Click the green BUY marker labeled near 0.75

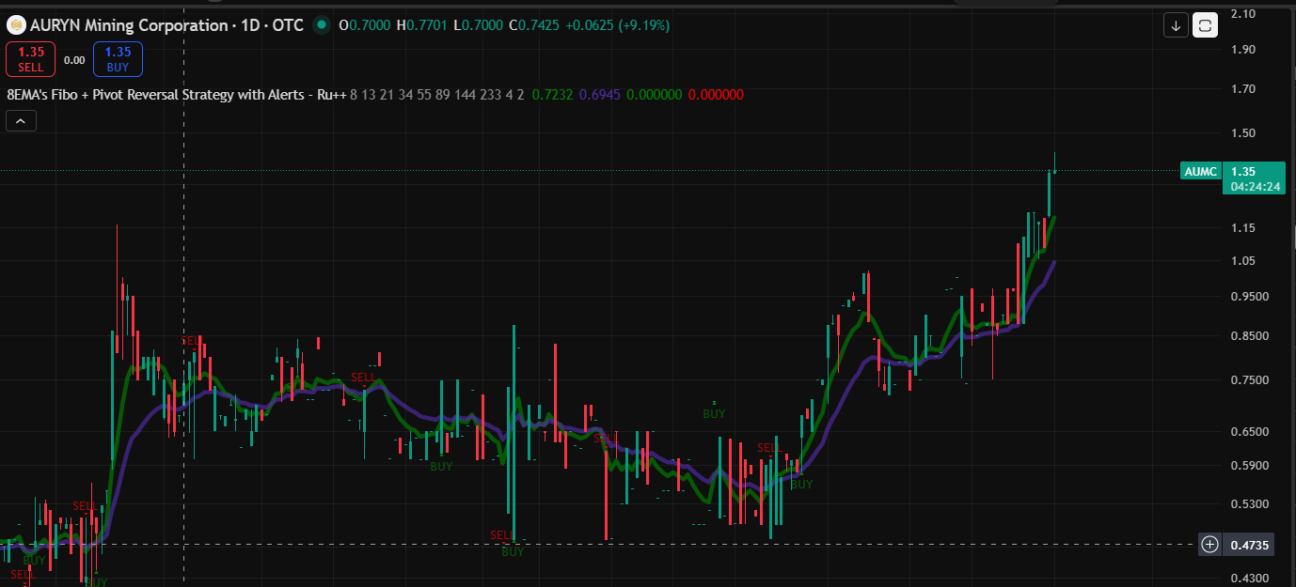pos(714,413)
